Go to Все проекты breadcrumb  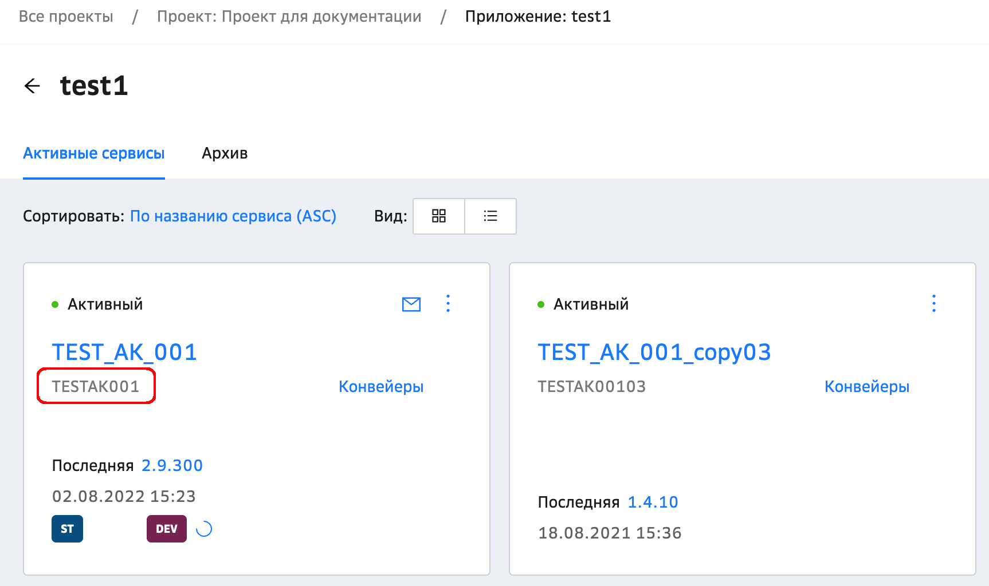(x=66, y=17)
